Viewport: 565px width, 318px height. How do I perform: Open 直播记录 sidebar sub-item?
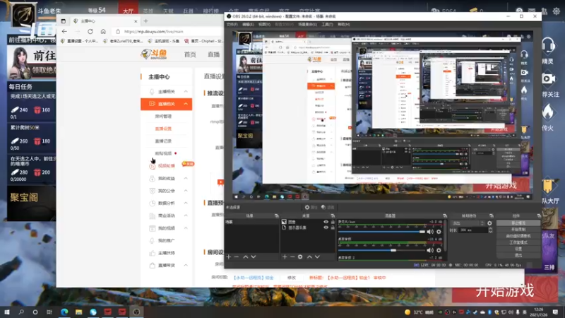pos(163,141)
